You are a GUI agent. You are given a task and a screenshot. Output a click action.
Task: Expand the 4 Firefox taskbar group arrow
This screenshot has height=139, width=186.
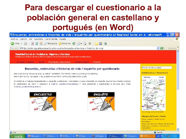point(106,136)
